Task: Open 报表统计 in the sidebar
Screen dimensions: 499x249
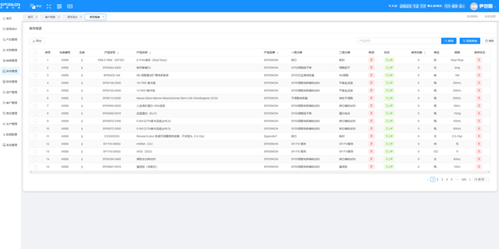Action: coord(10,29)
